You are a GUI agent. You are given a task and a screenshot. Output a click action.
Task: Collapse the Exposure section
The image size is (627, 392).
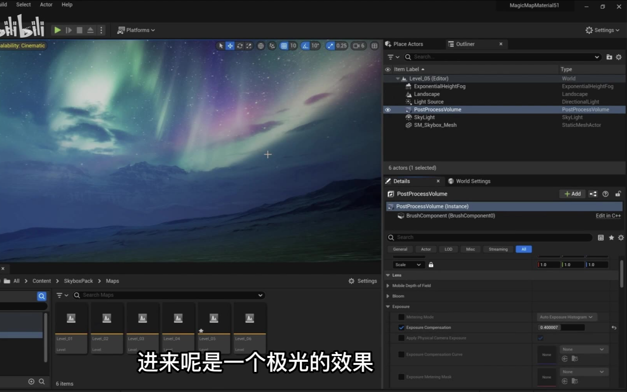click(x=388, y=306)
